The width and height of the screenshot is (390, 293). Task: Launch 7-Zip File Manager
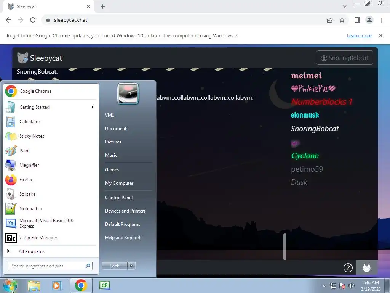tap(51, 238)
